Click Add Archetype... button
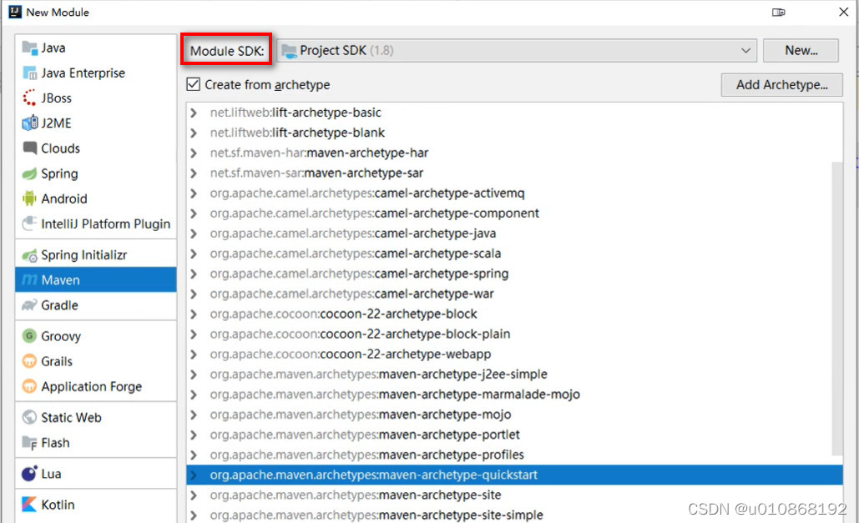This screenshot has height=523, width=859. [x=781, y=85]
